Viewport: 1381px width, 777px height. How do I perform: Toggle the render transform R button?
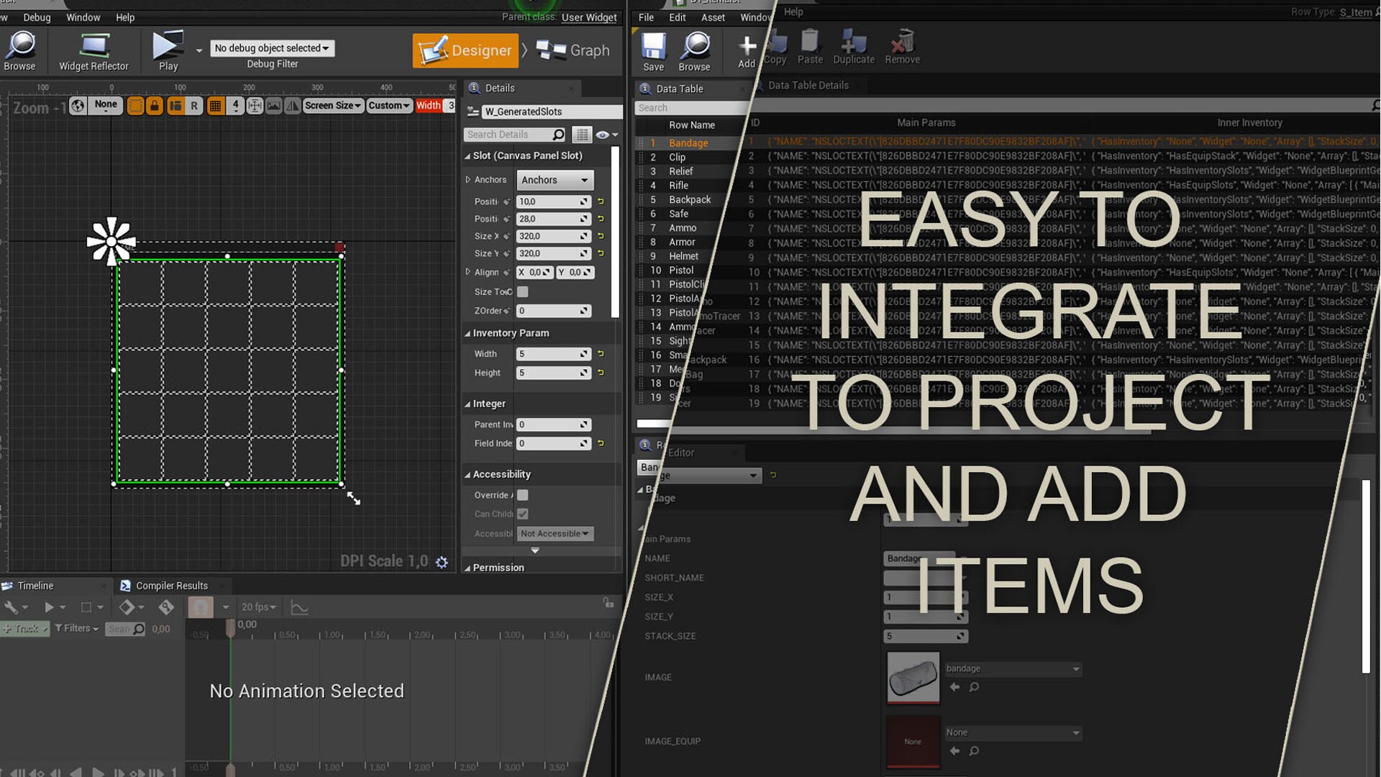click(194, 106)
